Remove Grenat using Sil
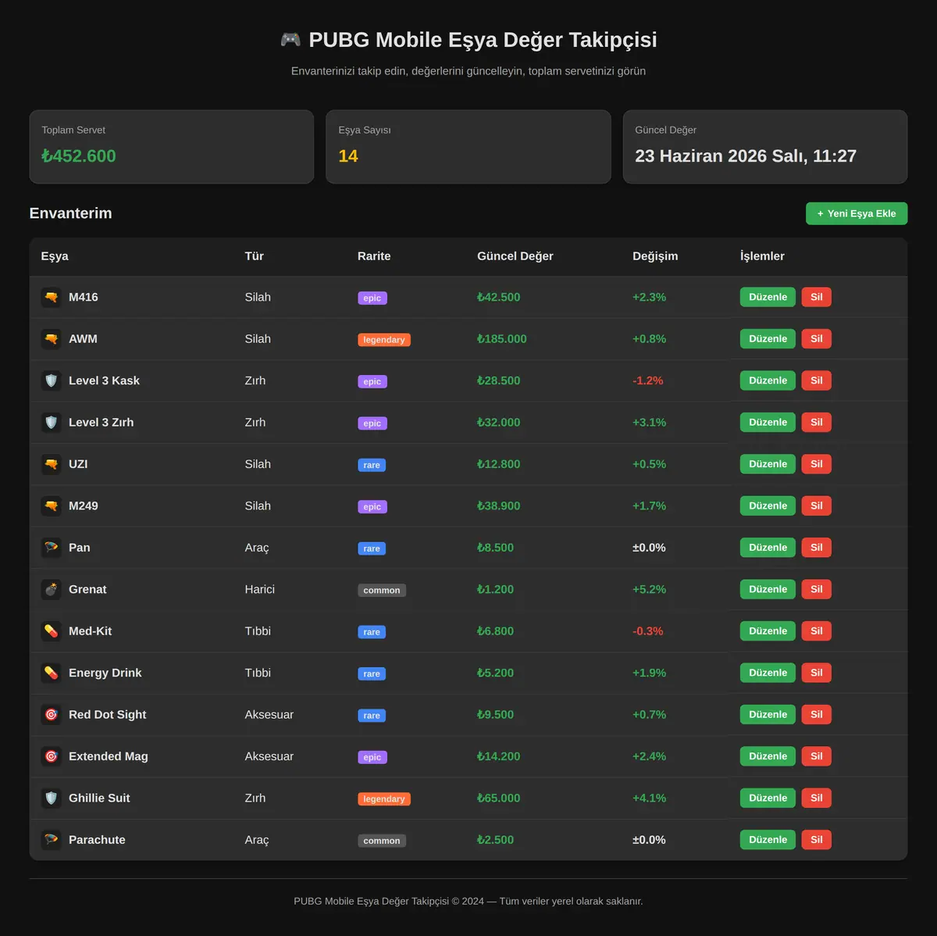Screen dimensions: 937x936 [816, 589]
